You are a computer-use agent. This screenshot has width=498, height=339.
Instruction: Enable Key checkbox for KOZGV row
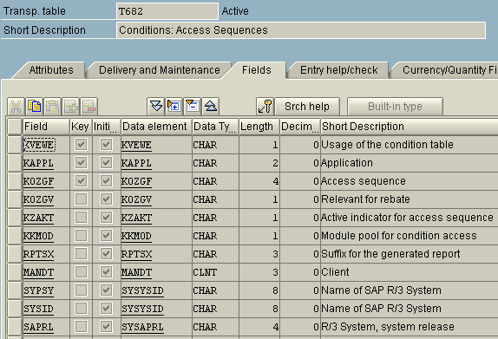click(x=81, y=199)
